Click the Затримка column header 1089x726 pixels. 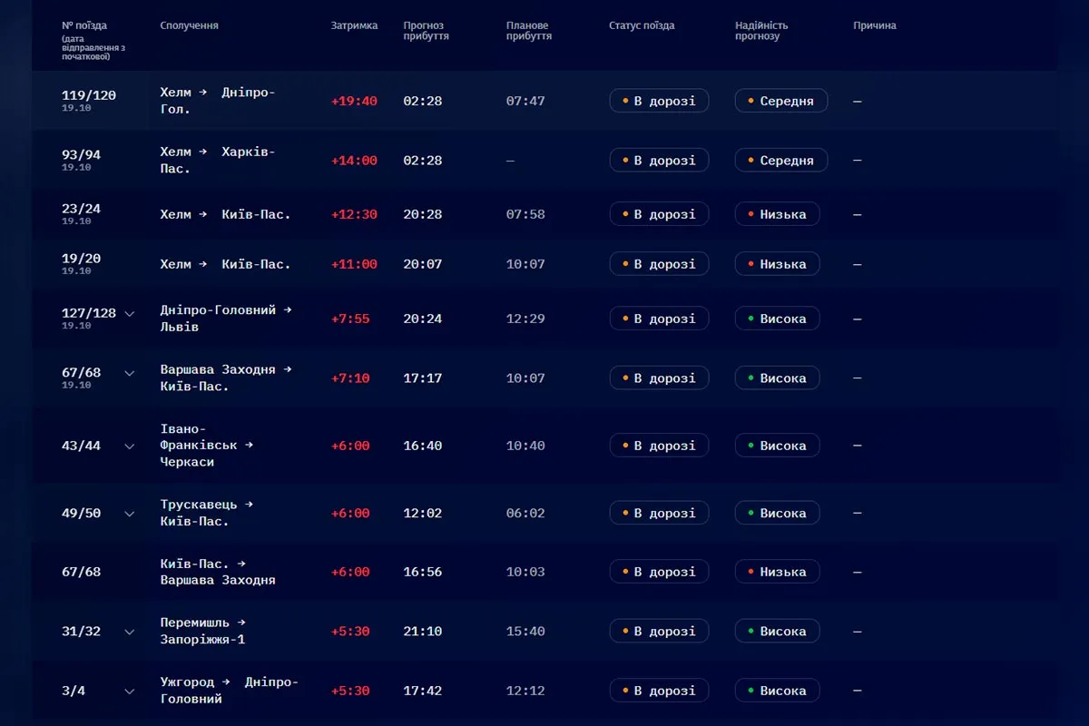[355, 25]
